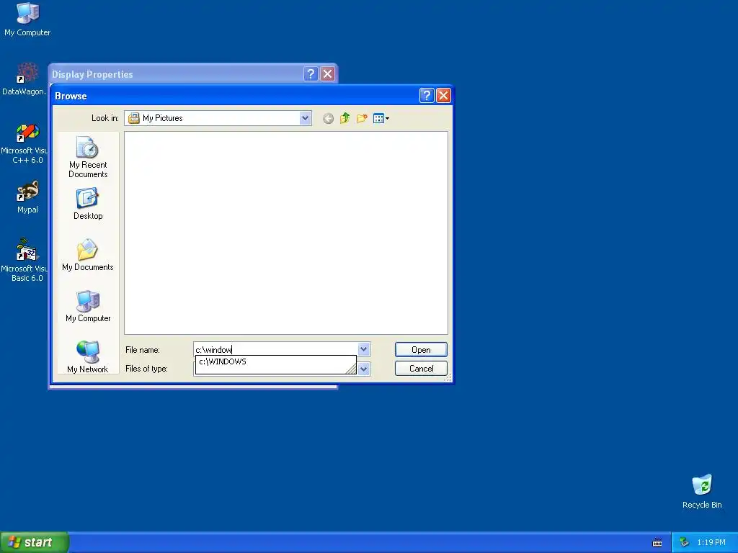This screenshot has height=553, width=738.
Task: Go to My Recent Documents place
Action: [88, 157]
